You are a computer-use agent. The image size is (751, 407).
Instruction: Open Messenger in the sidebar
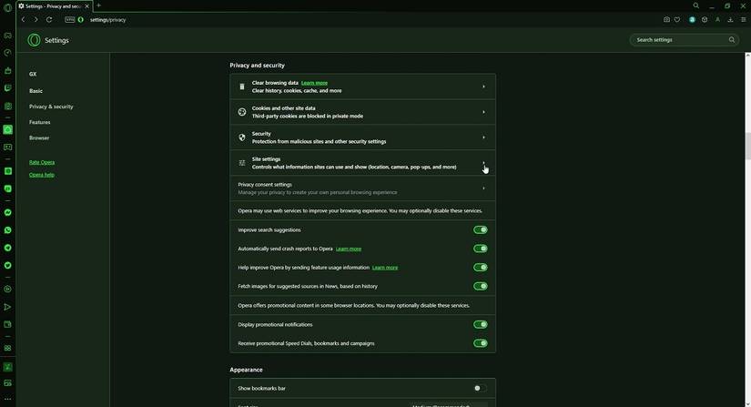[x=7, y=212]
